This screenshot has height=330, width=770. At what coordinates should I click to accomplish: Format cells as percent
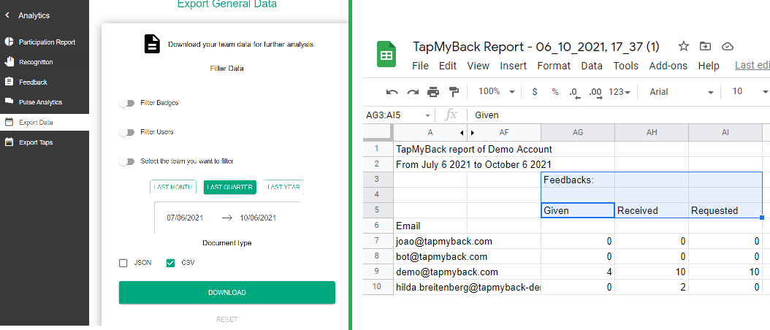point(555,92)
